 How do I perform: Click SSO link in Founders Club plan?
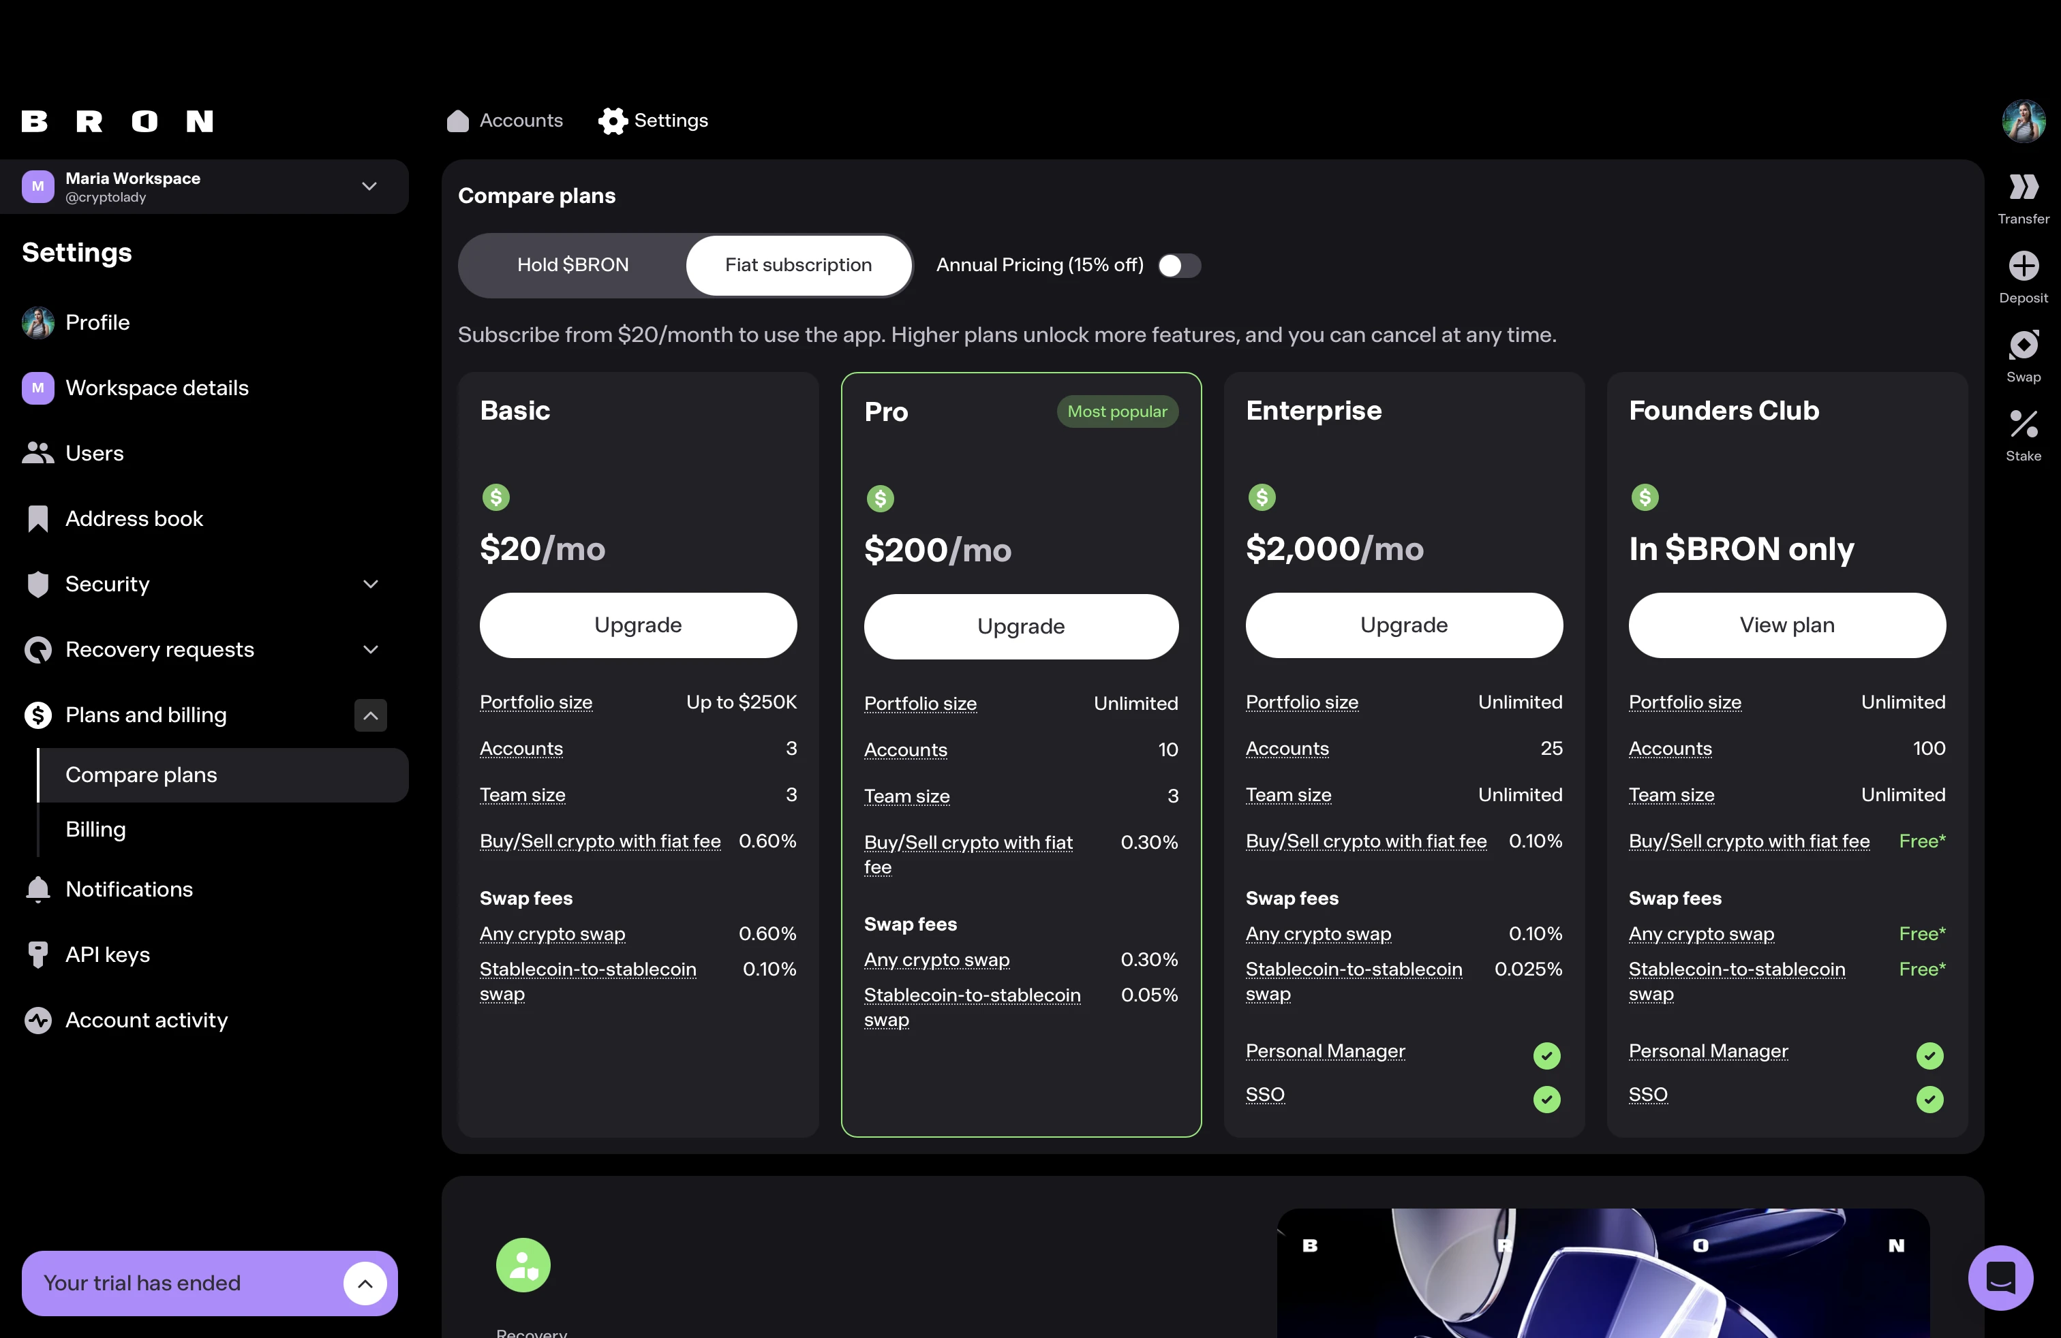1648,1095
